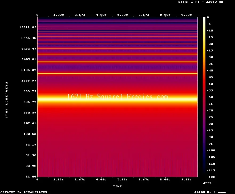This screenshot has height=194, width=235.
Task: Click the "-120" dBFS scale value
Action: coord(211,177)
